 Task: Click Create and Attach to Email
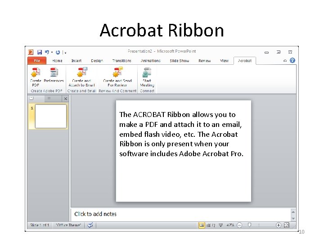pos(82,77)
